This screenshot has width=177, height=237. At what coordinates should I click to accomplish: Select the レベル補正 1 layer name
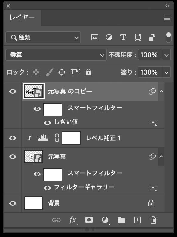pos(103,138)
